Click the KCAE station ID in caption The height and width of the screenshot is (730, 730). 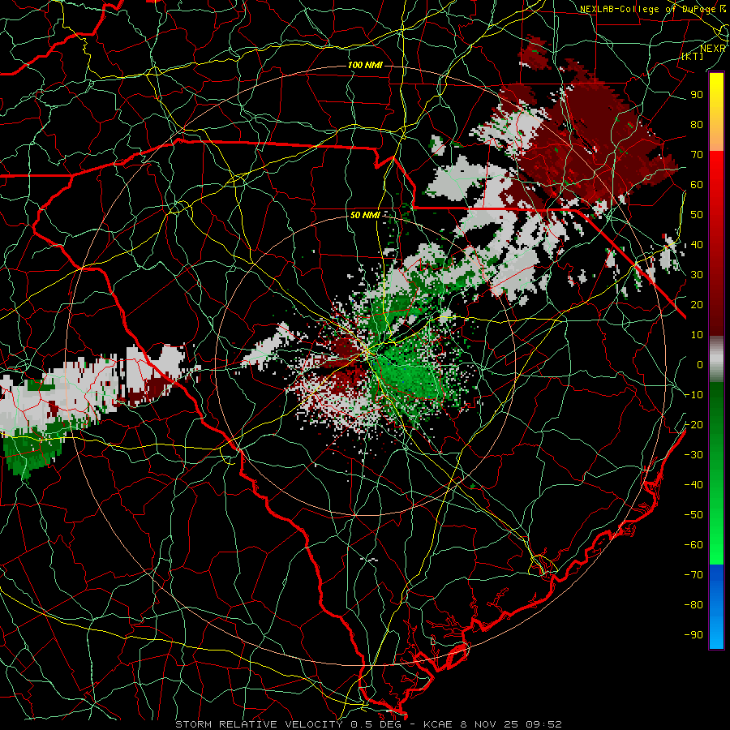click(x=438, y=724)
